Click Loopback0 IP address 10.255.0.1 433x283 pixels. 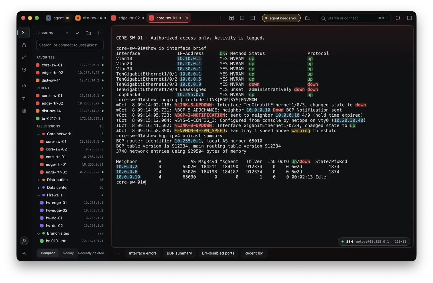tap(190, 95)
